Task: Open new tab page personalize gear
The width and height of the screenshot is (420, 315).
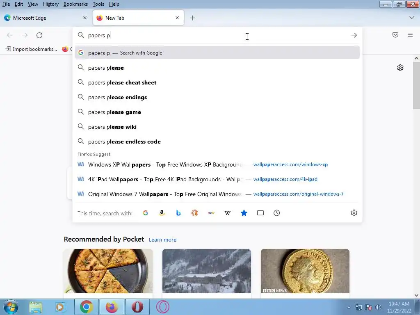Action: 400,68
